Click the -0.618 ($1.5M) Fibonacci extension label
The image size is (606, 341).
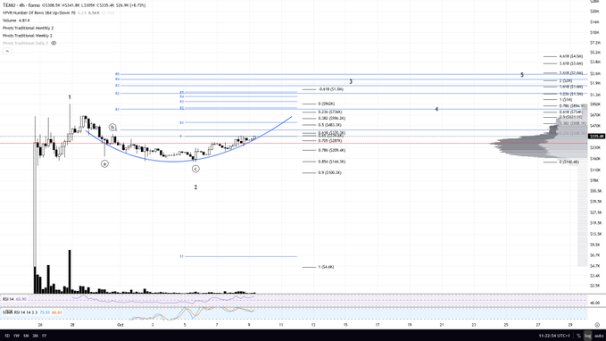click(x=331, y=89)
